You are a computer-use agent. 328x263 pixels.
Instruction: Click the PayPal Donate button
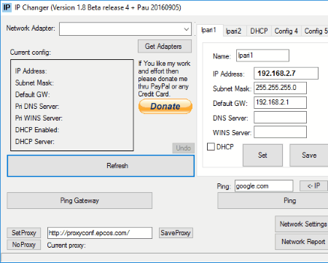point(165,107)
